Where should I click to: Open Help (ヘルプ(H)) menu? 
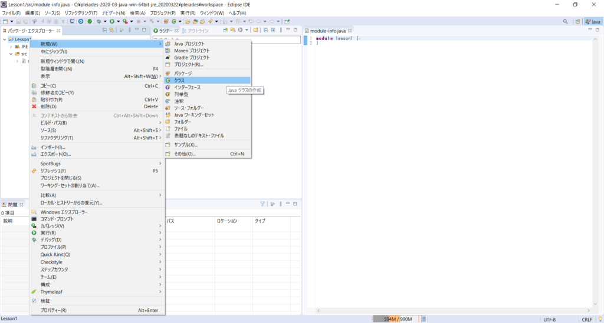[x=237, y=13]
